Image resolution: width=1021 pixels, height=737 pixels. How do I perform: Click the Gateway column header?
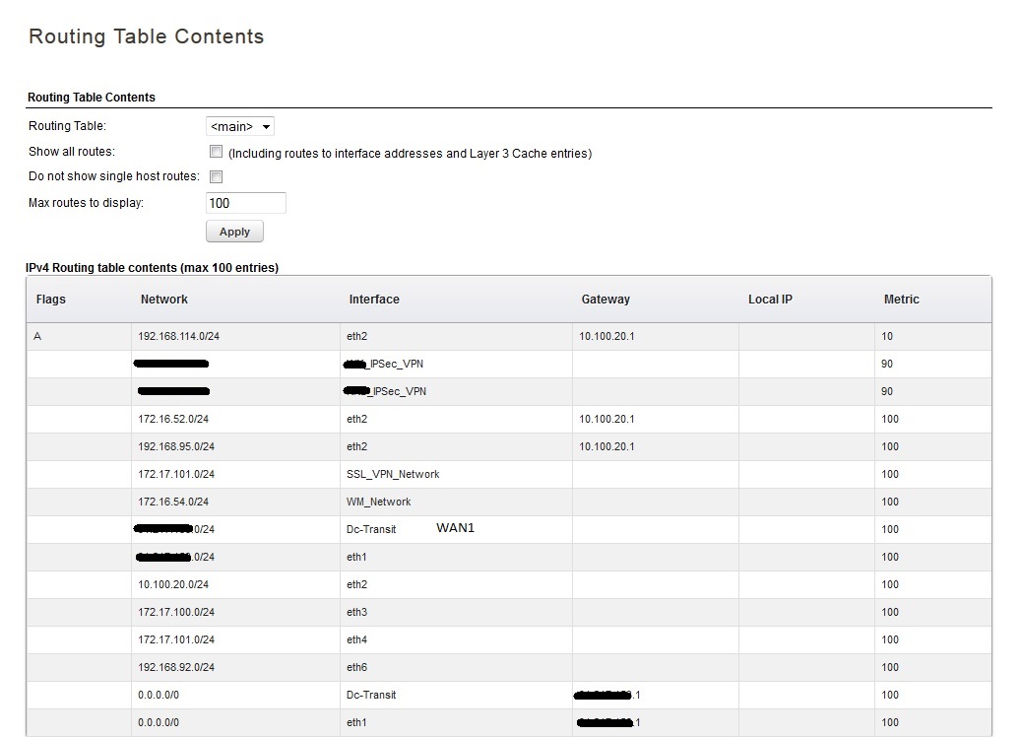[606, 300]
